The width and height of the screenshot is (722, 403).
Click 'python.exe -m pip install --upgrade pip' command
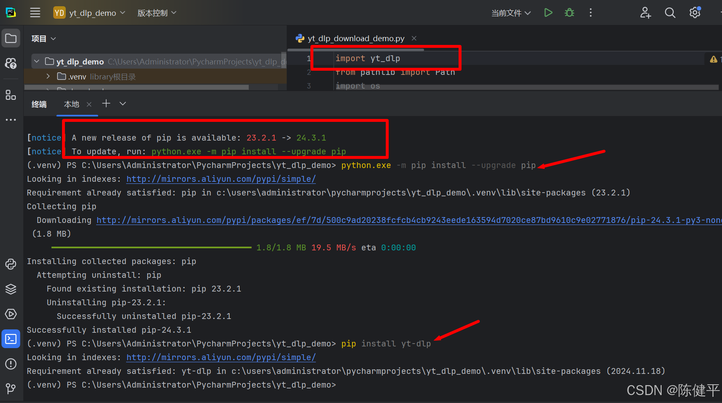tap(439, 165)
